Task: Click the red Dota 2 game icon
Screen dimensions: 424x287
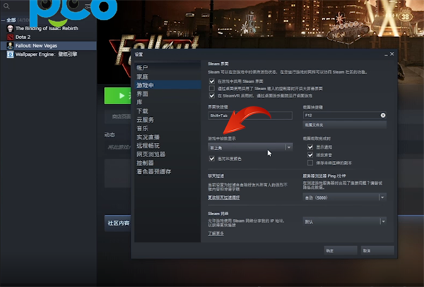Action: 11,37
